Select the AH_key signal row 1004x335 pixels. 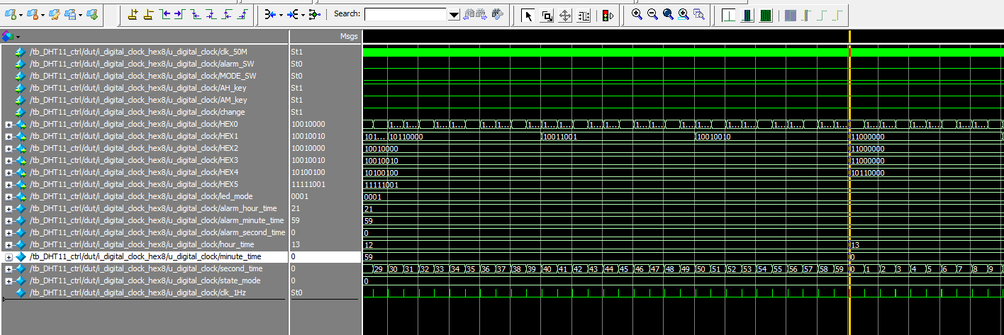point(145,88)
